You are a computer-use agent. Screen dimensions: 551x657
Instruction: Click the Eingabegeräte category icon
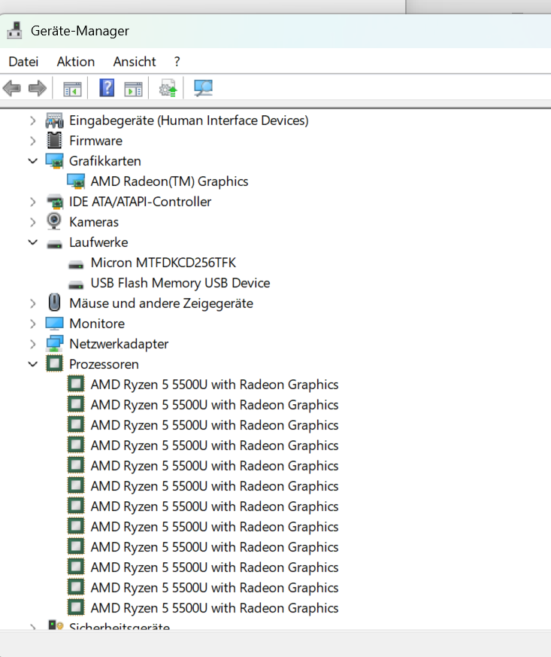pos(54,120)
